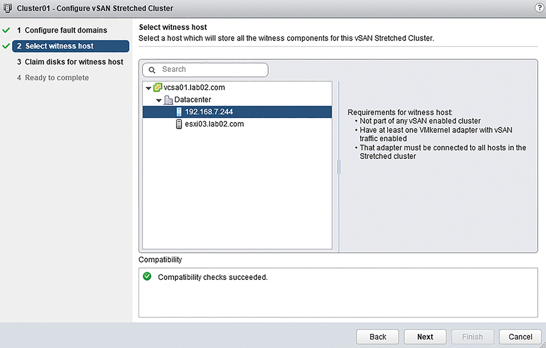The height and width of the screenshot is (348, 546).
Task: Click the vCenter icon beside vcsa01.lab02.com
Action: pos(157,87)
